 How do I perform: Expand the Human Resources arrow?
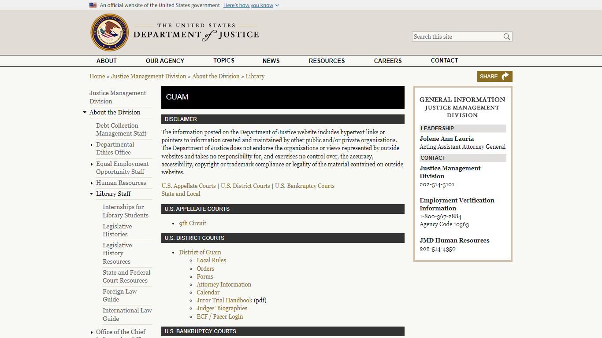coord(91,183)
